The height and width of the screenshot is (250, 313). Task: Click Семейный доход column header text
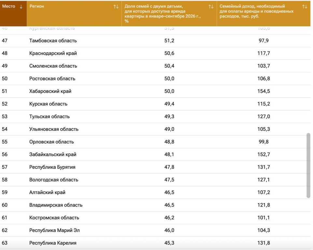click(x=257, y=11)
